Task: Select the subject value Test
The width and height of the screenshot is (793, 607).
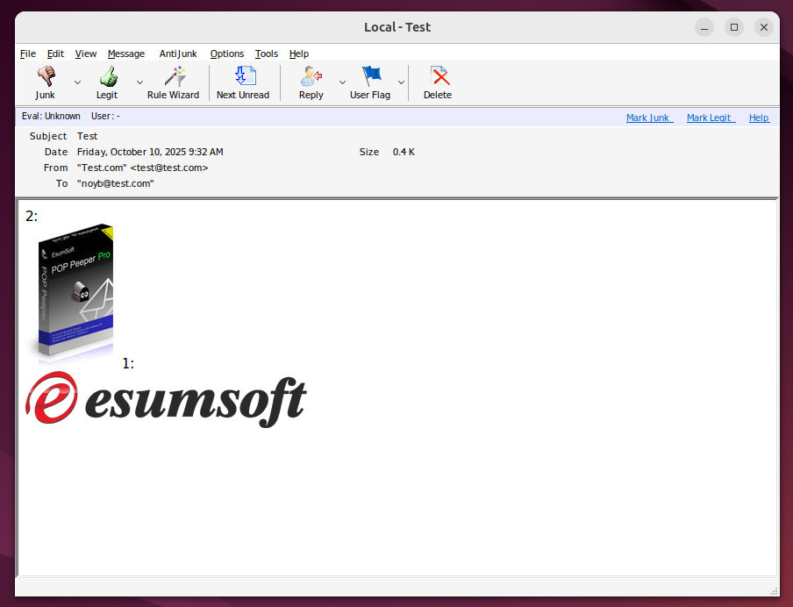Action: (x=88, y=136)
